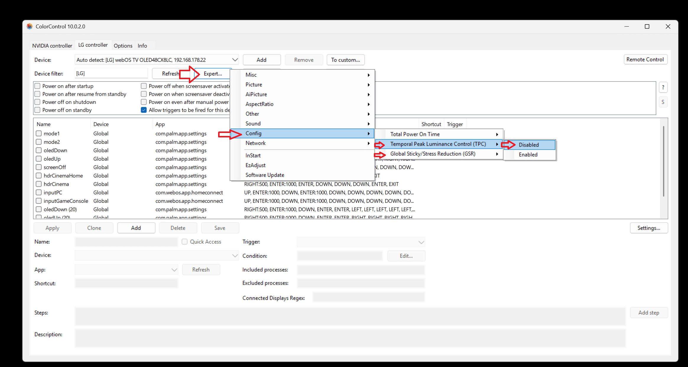This screenshot has height=367, width=688.
Task: Toggle the Quick Access checkbox
Action: (185, 242)
